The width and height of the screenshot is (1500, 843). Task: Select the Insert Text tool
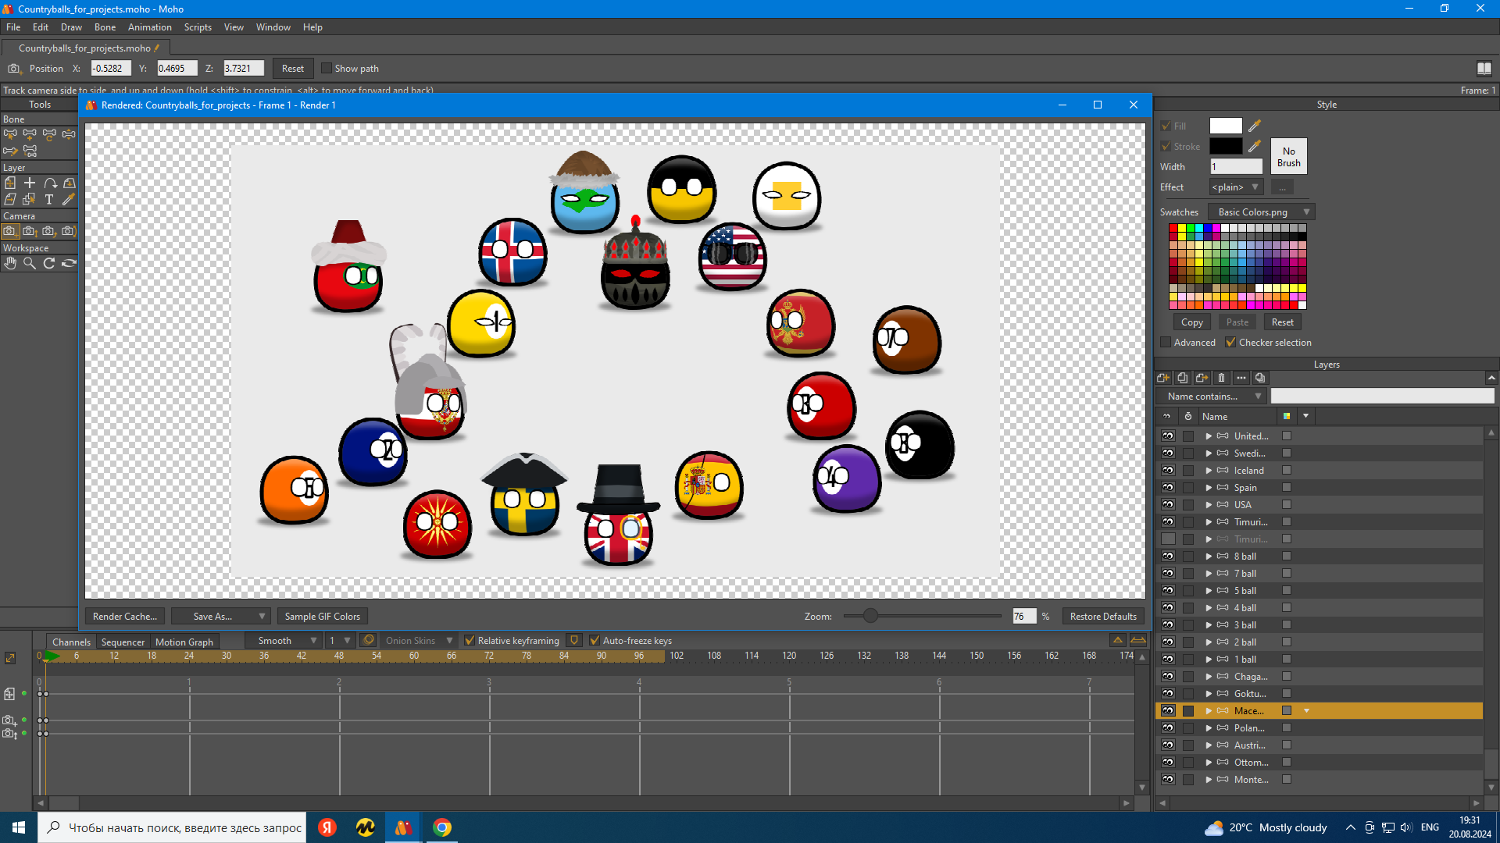48,199
